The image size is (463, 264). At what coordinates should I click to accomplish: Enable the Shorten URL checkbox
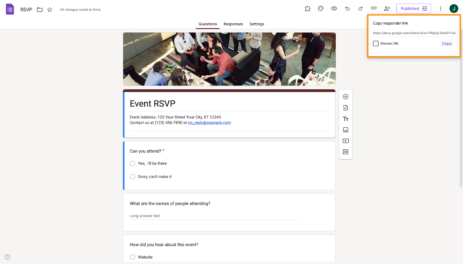point(376,43)
